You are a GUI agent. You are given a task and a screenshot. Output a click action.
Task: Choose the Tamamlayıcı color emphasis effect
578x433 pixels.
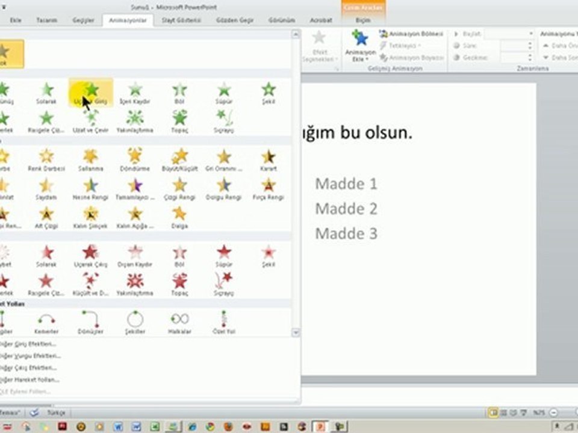click(x=135, y=189)
